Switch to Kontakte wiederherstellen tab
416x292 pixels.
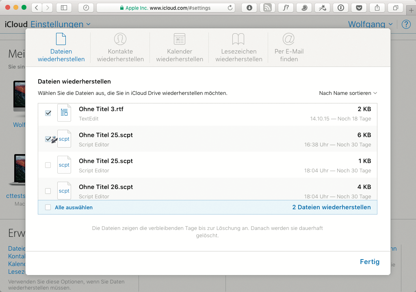tap(120, 48)
